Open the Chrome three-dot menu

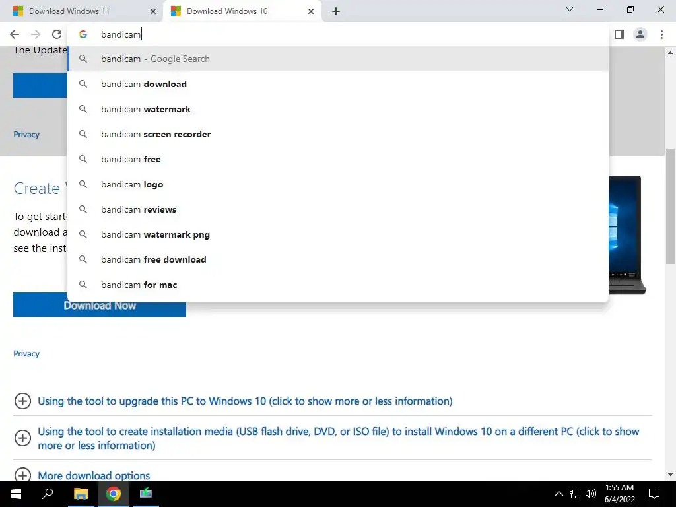point(661,34)
